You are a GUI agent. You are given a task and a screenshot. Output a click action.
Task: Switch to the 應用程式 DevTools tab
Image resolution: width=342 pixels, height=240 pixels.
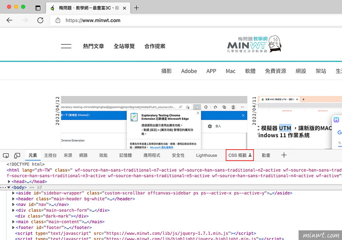(152, 155)
